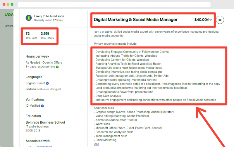Click the browser address bar
The image size is (234, 147).
coord(114,4)
